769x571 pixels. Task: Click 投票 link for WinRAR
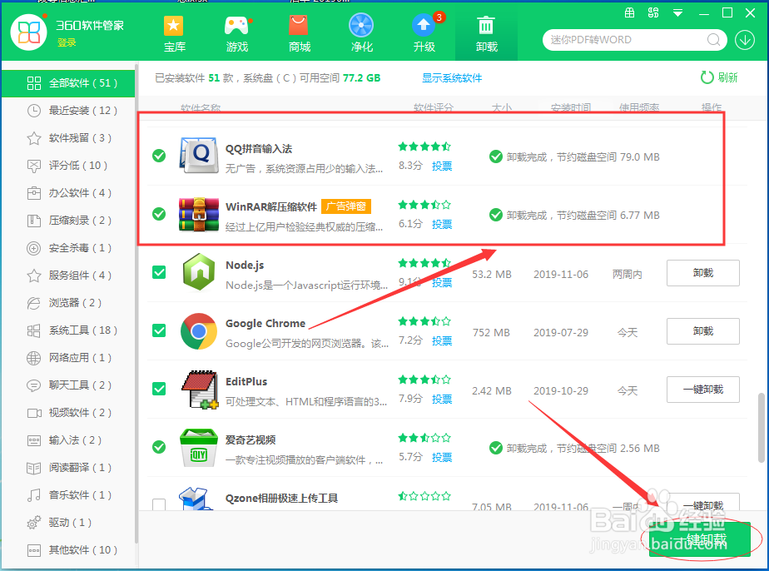(442, 224)
